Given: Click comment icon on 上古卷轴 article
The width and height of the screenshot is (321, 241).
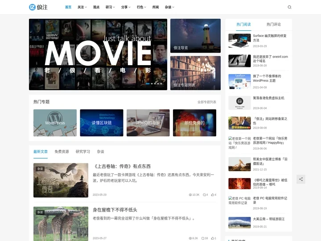Looking at the screenshot, I should coord(204,195).
